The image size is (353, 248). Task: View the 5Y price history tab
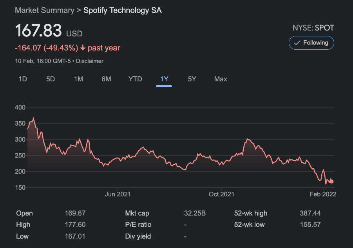click(x=192, y=79)
